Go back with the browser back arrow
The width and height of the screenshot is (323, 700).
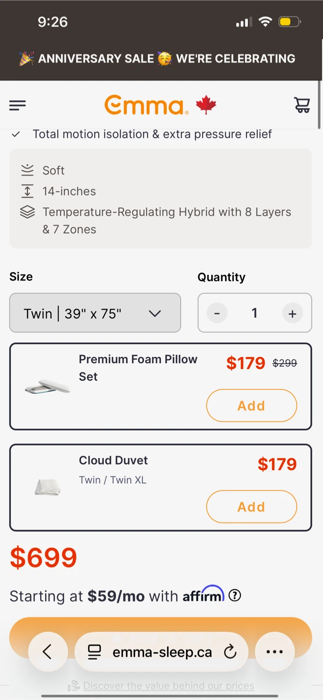48,652
